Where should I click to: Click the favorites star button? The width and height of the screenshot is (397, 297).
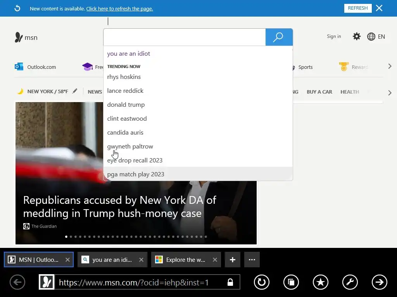click(x=321, y=282)
